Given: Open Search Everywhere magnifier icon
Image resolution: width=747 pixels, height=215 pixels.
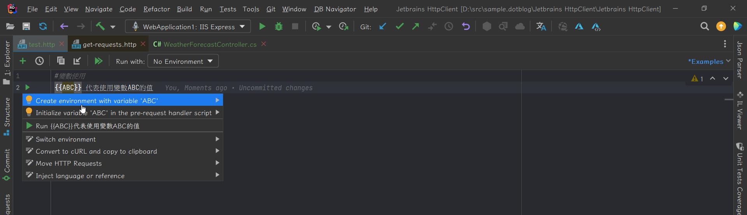Looking at the screenshot, I should tap(705, 26).
